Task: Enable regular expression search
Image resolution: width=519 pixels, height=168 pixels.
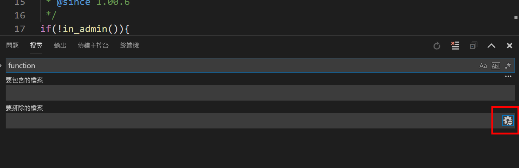Action: coord(508,66)
